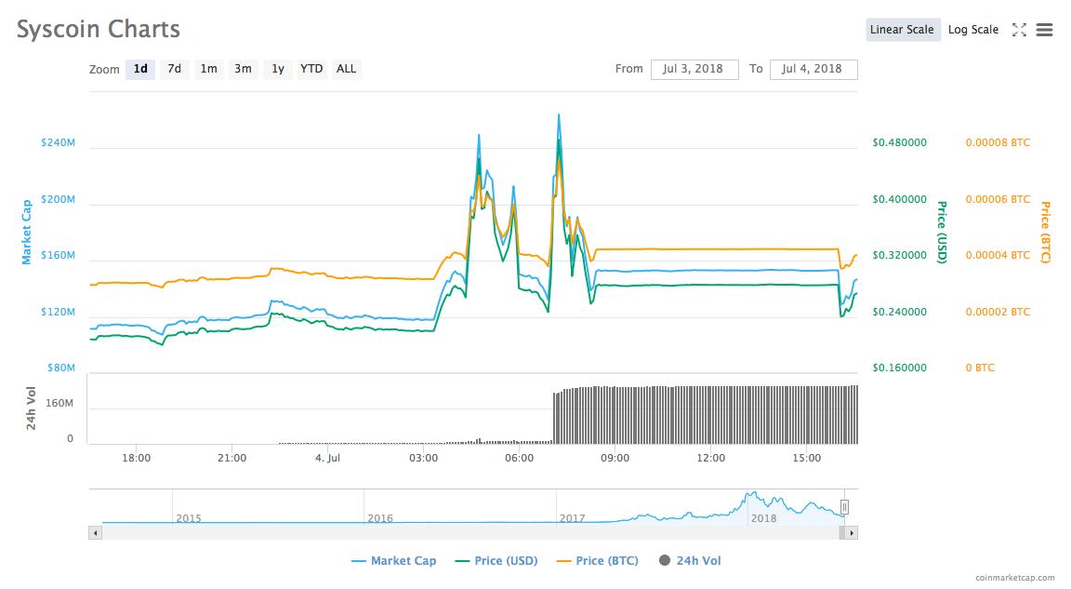Select the YTD zoom range
The width and height of the screenshot is (1071, 589).
(311, 69)
